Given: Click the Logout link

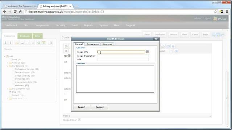Looking at the screenshot, I should click(x=207, y=18).
